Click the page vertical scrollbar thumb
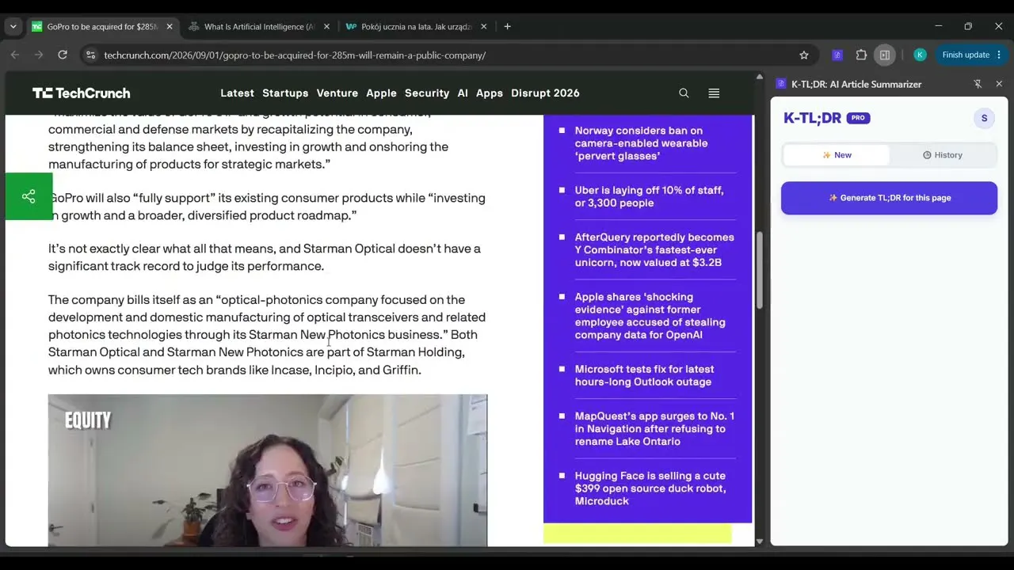 tap(760, 269)
